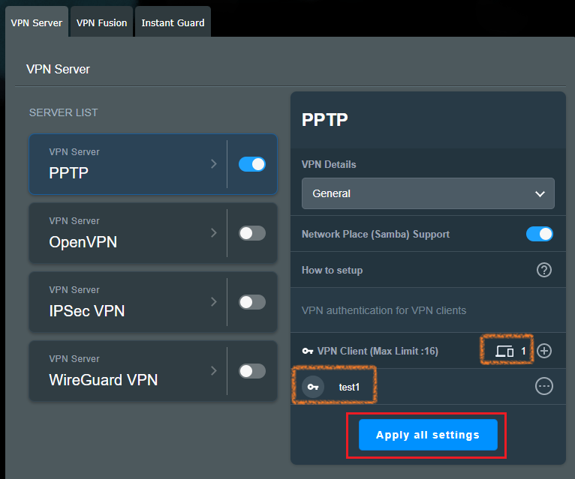
Task: Switch to the VPN Fusion tab
Action: tap(101, 22)
